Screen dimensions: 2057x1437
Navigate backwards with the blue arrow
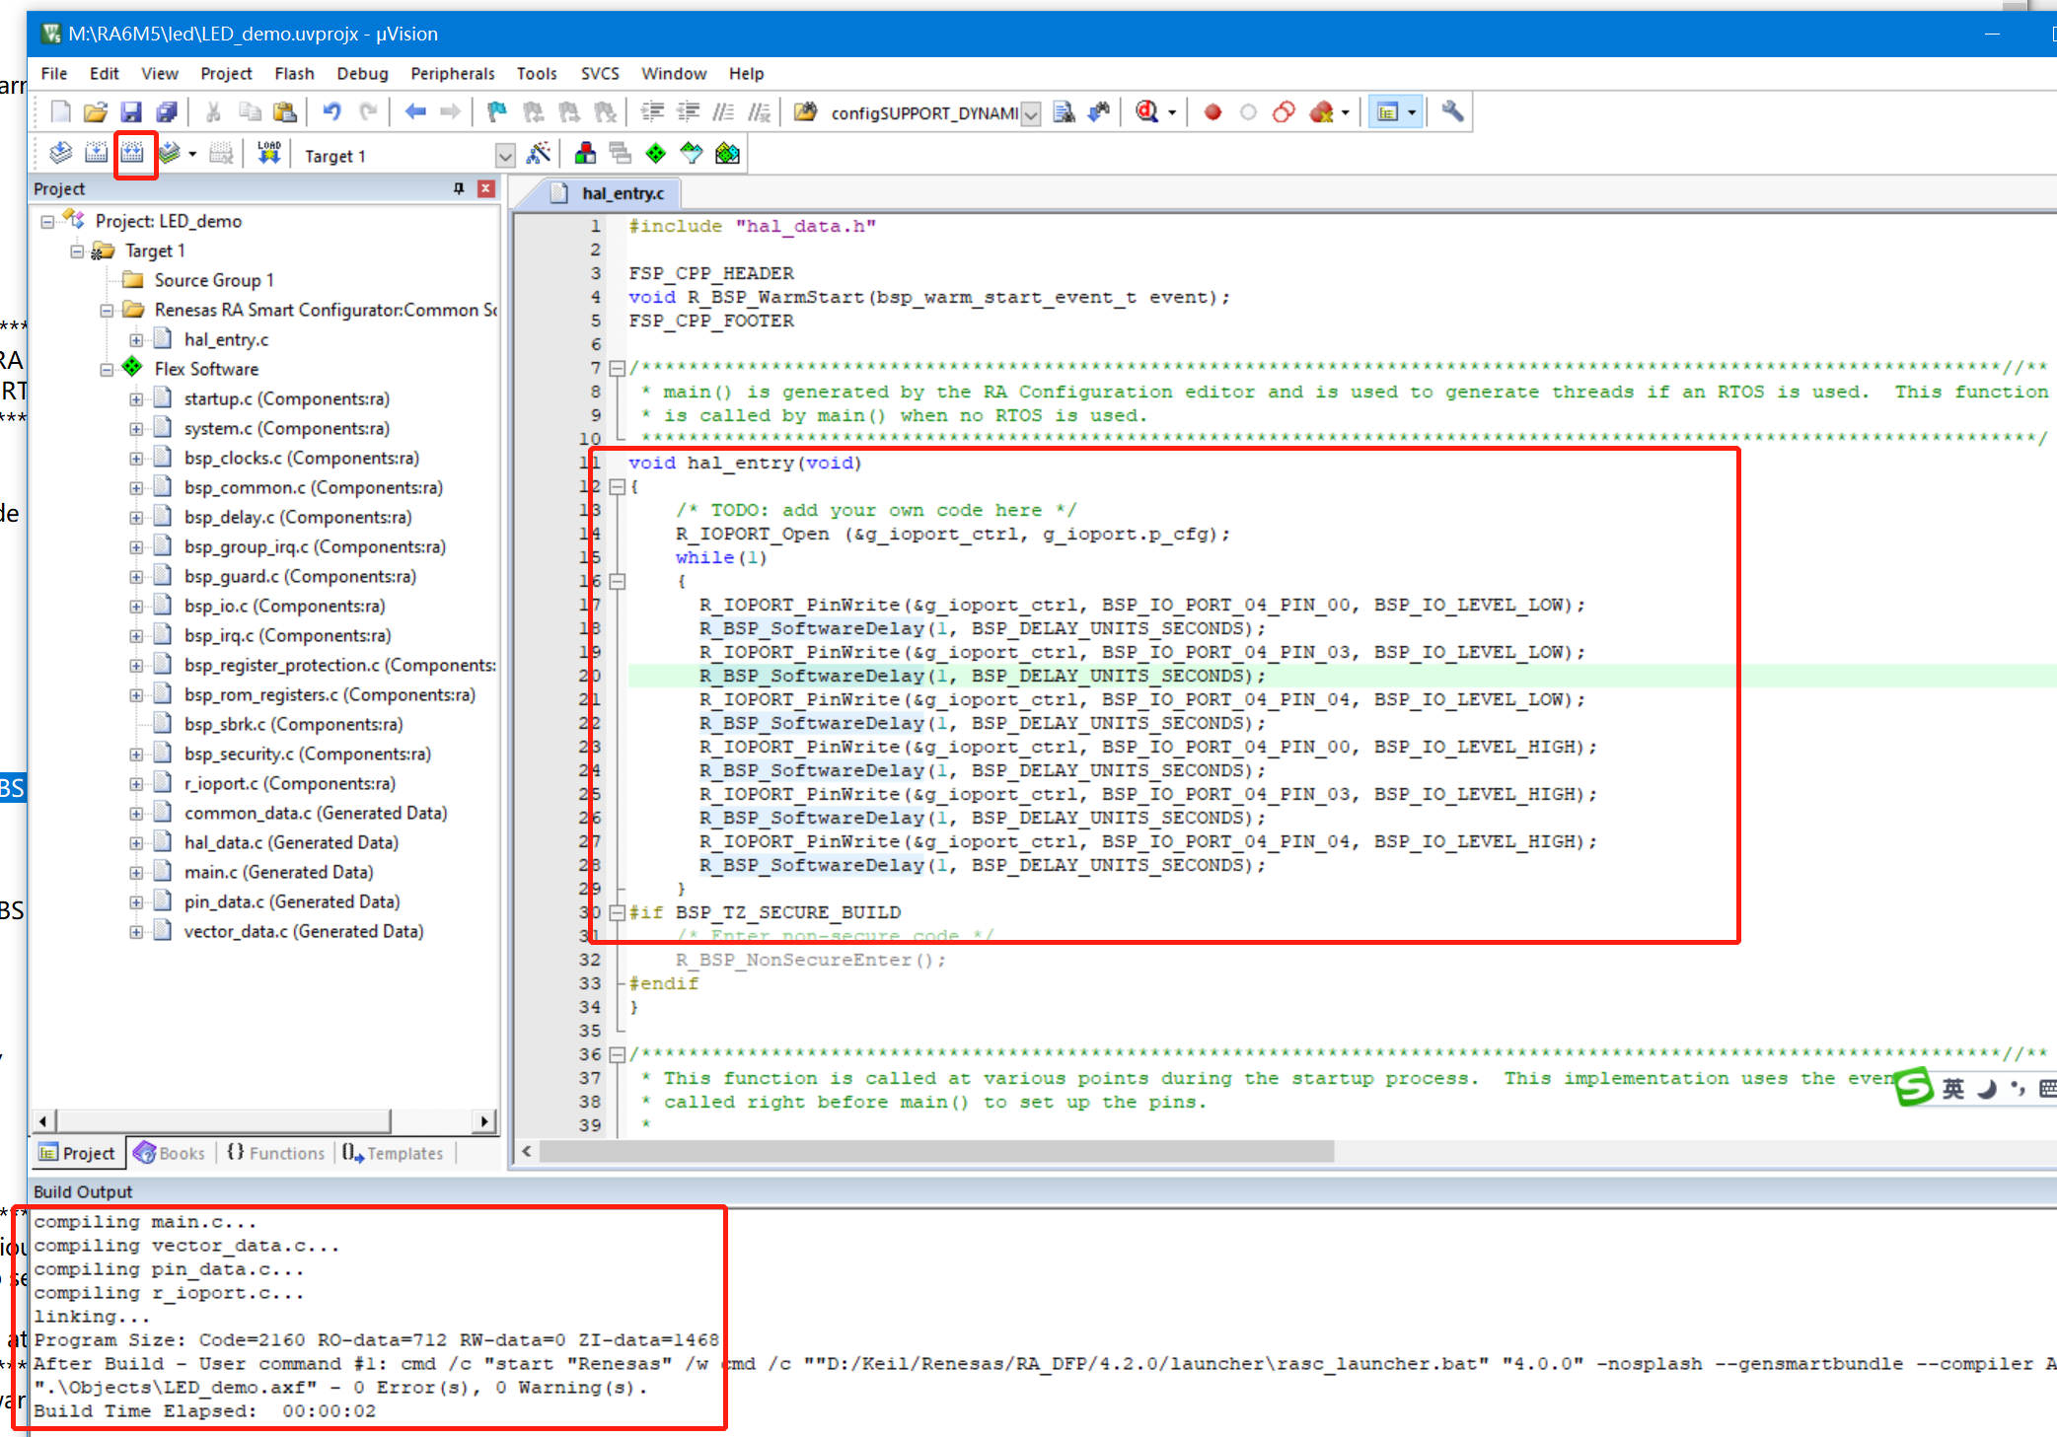tap(415, 112)
